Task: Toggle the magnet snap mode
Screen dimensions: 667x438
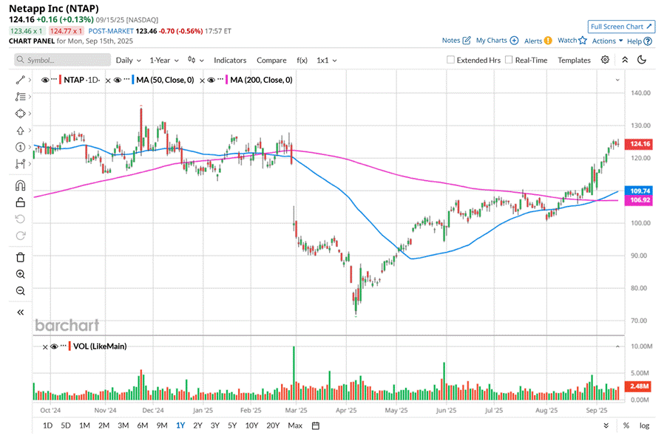Action: point(20,185)
